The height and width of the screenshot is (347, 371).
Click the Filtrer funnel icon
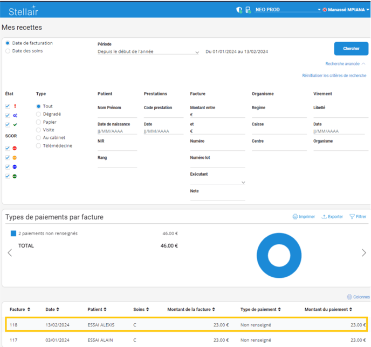[352, 217]
